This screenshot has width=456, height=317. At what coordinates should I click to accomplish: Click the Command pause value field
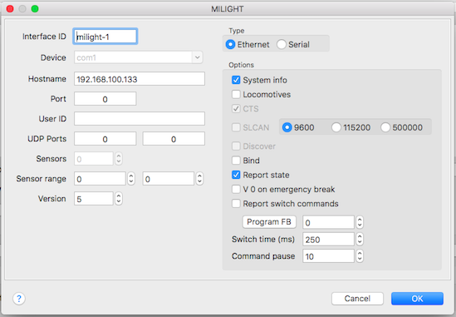click(328, 256)
